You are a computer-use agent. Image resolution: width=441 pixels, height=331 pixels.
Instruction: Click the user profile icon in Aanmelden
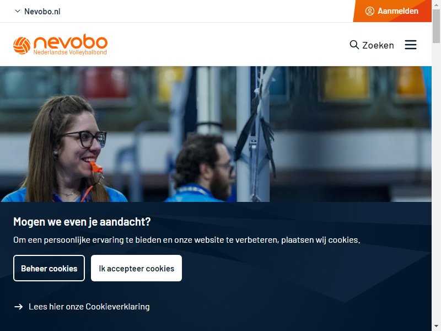tap(369, 11)
